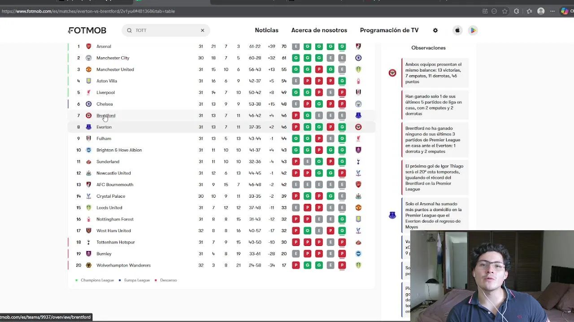This screenshot has height=322, width=574.
Task: Open the browser three-dot menu
Action: [x=552, y=11]
